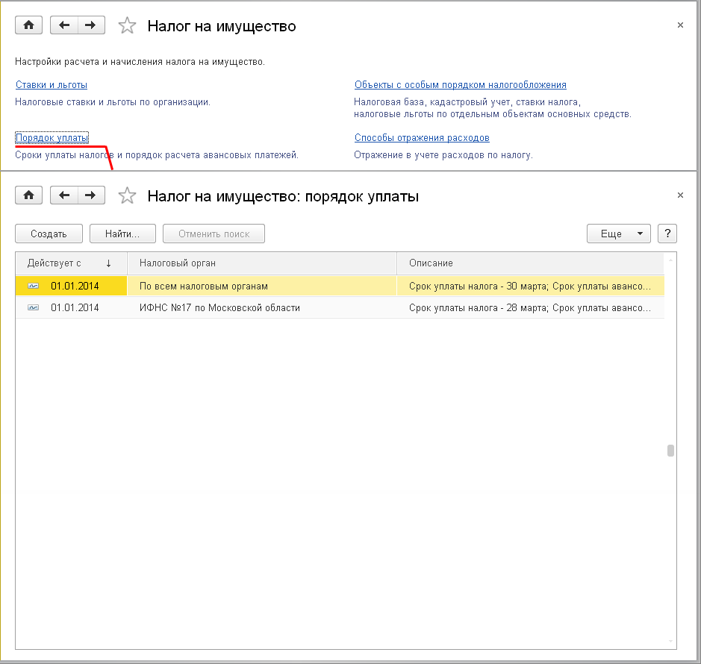Close the порядок уплаты panel
Image resolution: width=701 pixels, height=664 pixels.
pyautogui.click(x=679, y=195)
